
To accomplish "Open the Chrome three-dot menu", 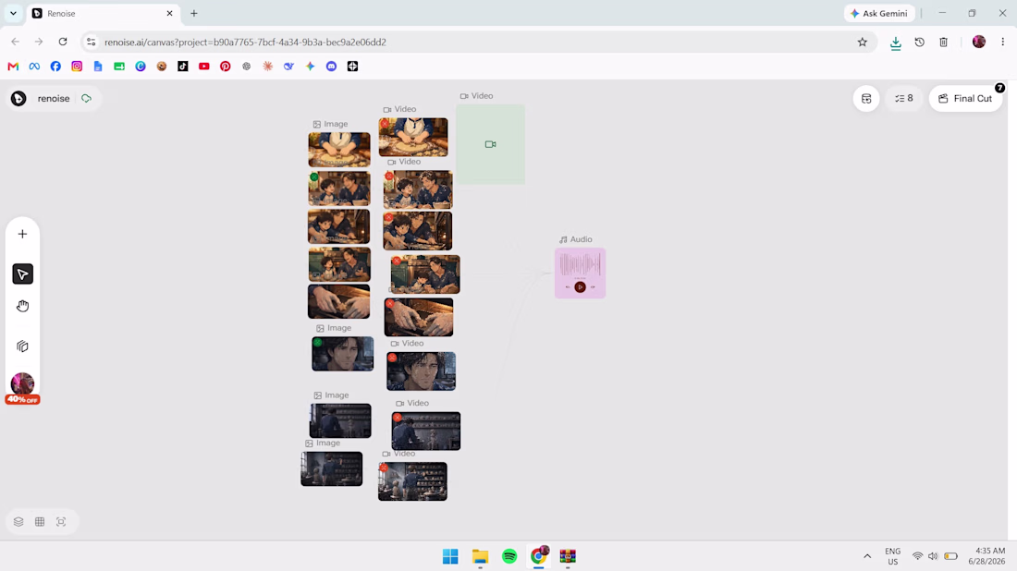I will pos(1003,42).
